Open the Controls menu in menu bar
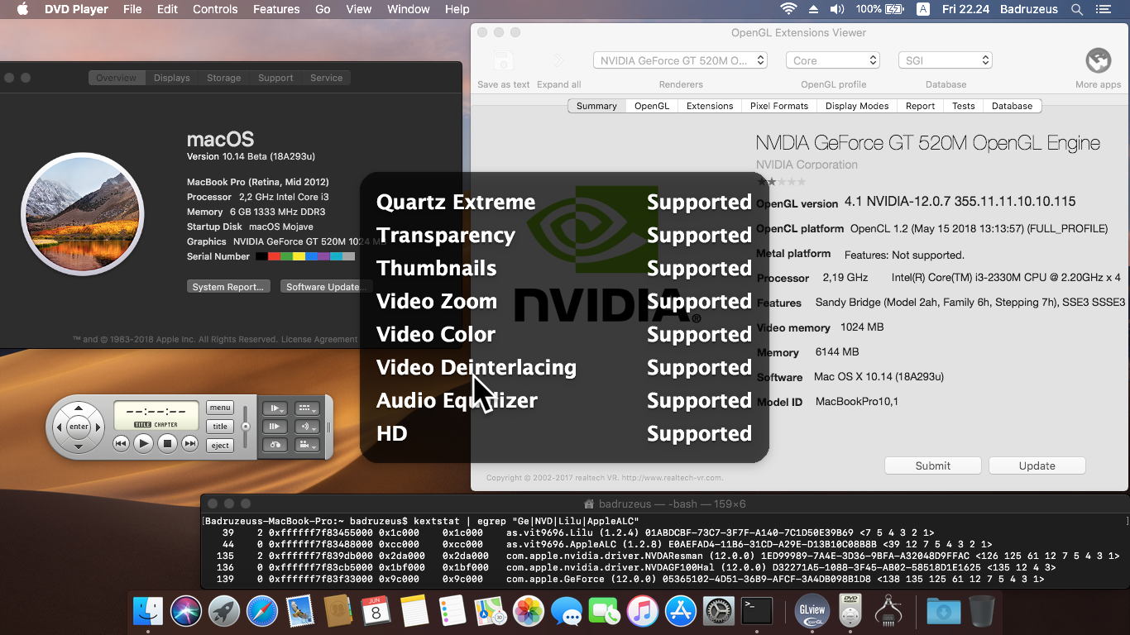 tap(215, 9)
